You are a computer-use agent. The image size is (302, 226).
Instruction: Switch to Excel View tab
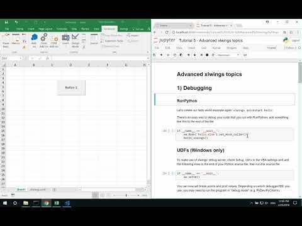click(96, 29)
